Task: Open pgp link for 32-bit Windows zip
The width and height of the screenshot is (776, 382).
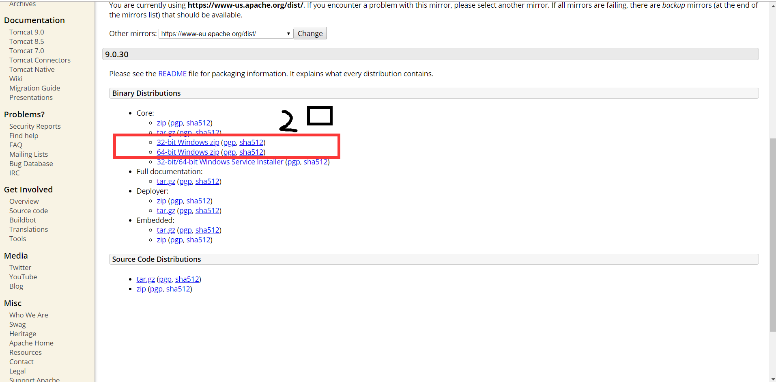Action: (x=230, y=142)
